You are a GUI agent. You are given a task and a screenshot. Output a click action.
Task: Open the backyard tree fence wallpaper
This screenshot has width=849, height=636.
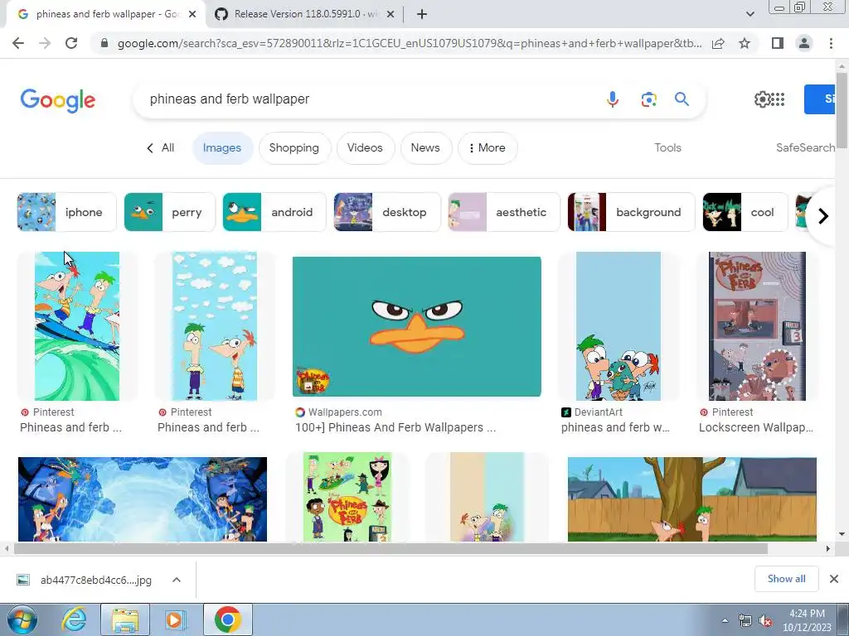(692, 499)
